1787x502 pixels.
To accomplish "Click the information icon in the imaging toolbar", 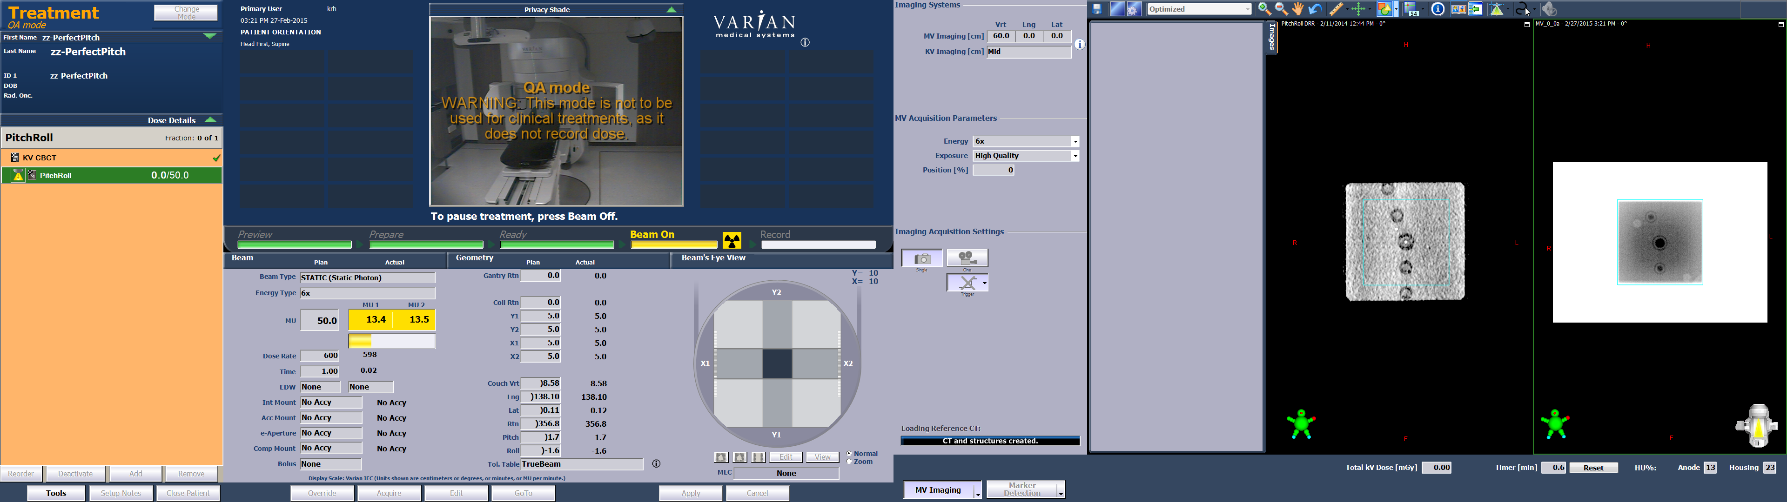I will [x=1438, y=9].
